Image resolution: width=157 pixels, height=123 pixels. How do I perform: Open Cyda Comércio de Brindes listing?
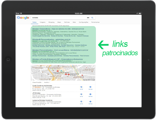pos(42,86)
